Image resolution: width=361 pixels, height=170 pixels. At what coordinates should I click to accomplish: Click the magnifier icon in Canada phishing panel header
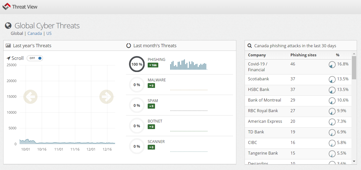pos(250,46)
